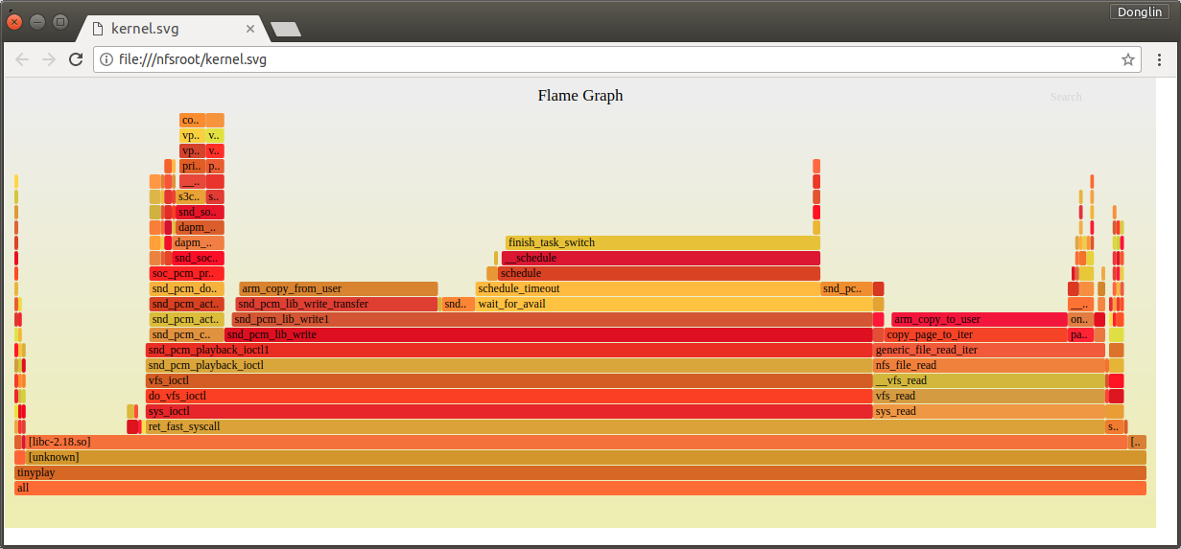Click the on.. frame right of arm_copy_to_user
The height and width of the screenshot is (549, 1181).
click(x=1079, y=319)
